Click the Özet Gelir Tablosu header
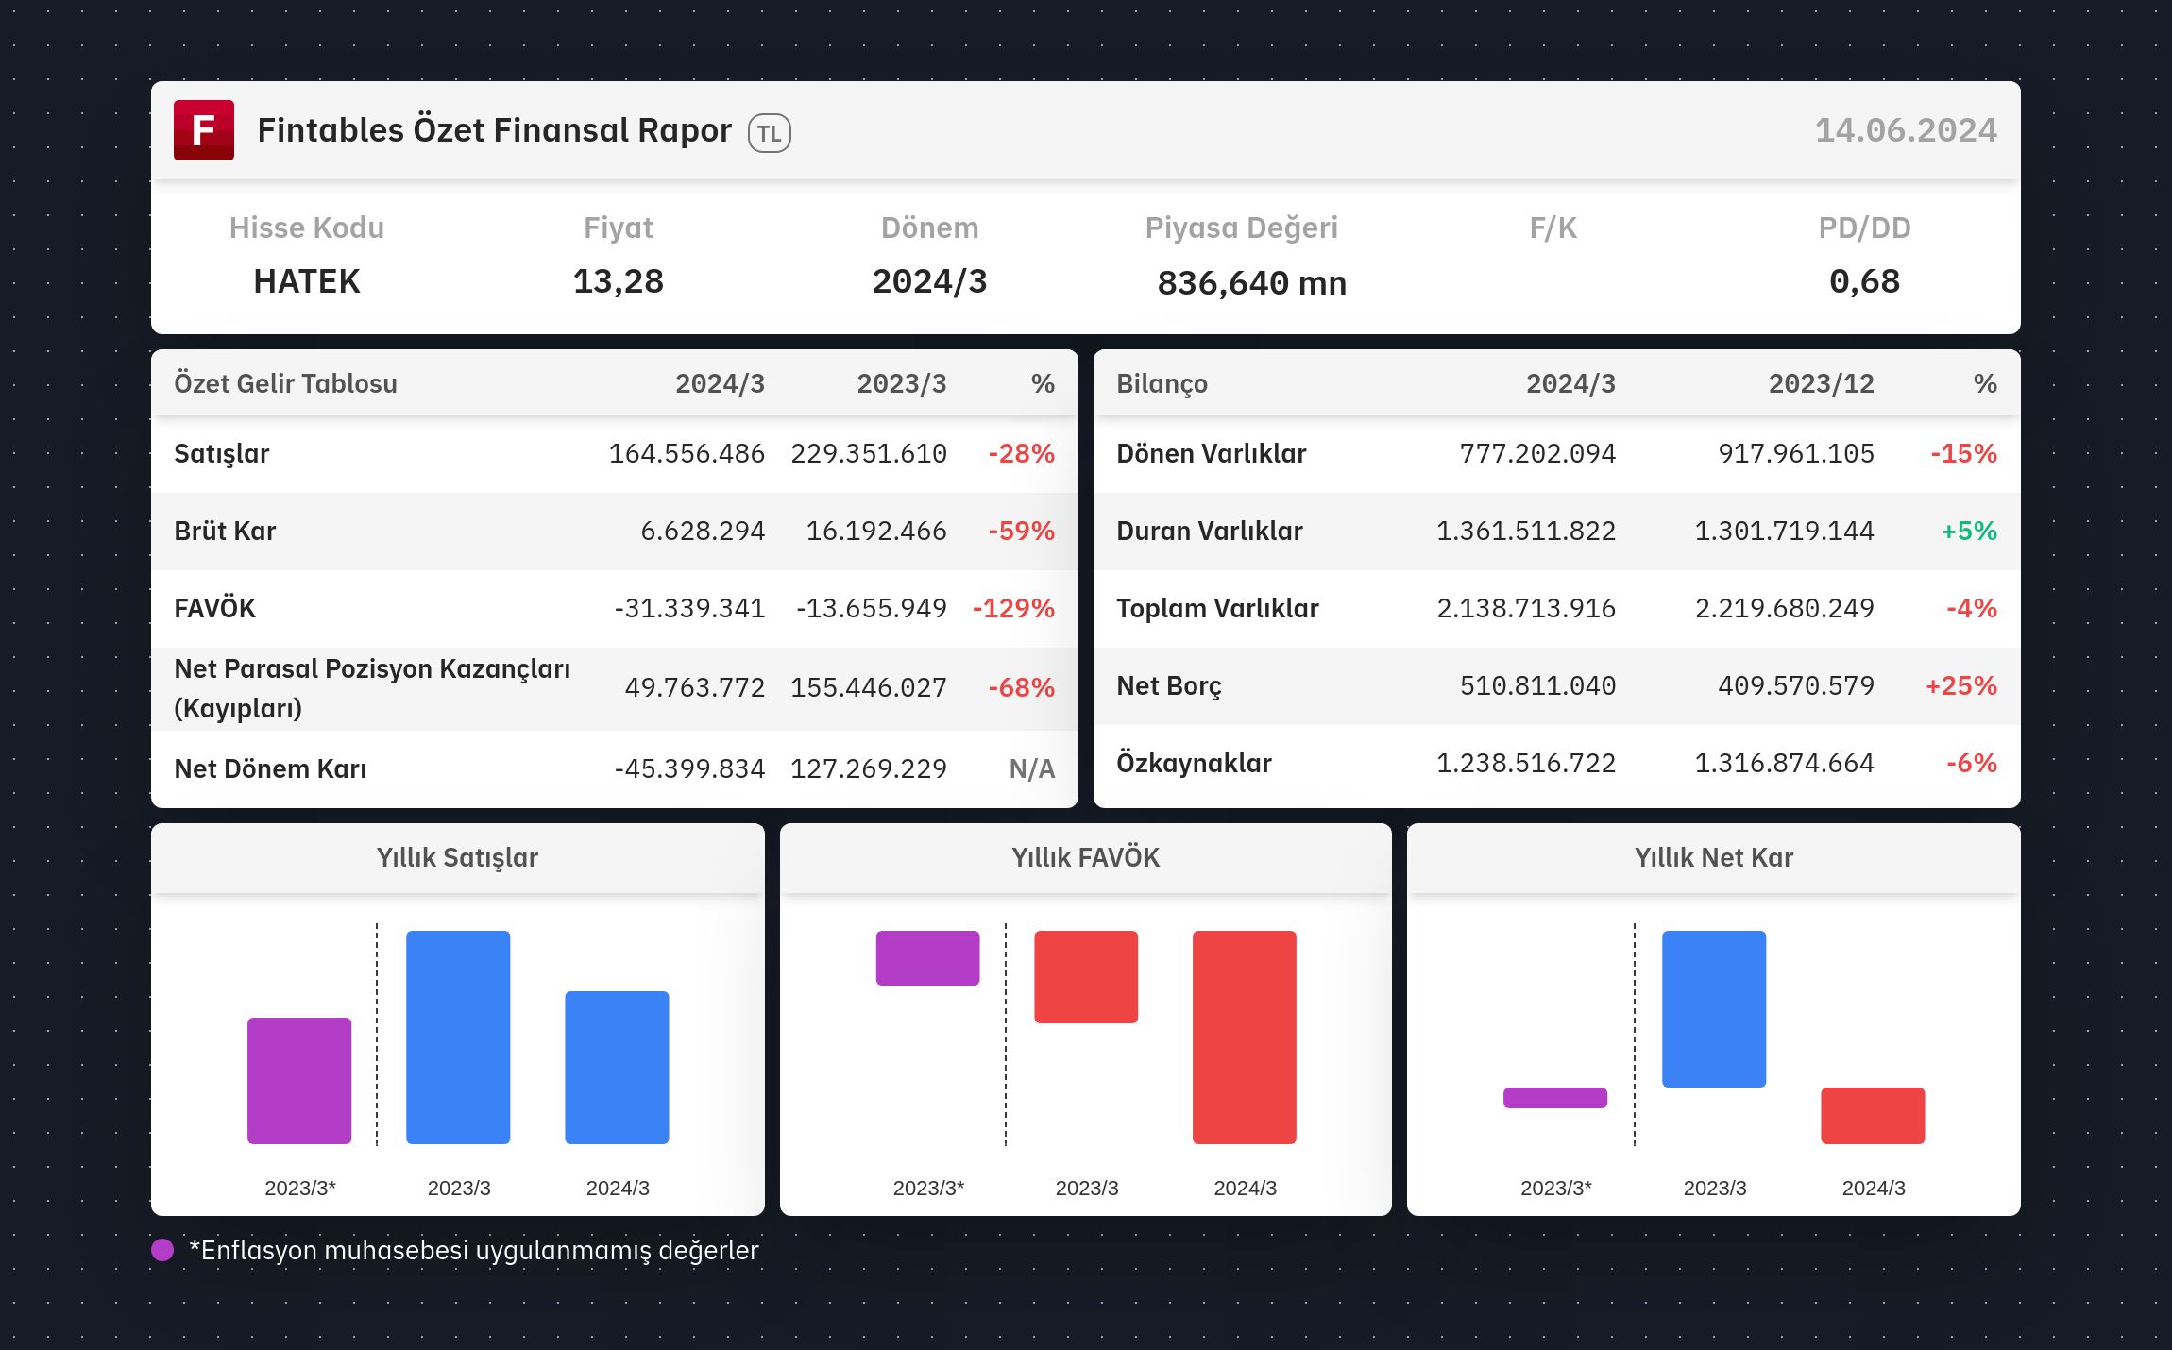This screenshot has height=1350, width=2172. (x=285, y=383)
